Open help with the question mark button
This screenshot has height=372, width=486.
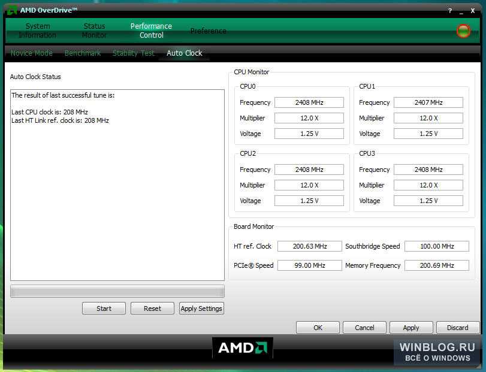click(x=449, y=11)
